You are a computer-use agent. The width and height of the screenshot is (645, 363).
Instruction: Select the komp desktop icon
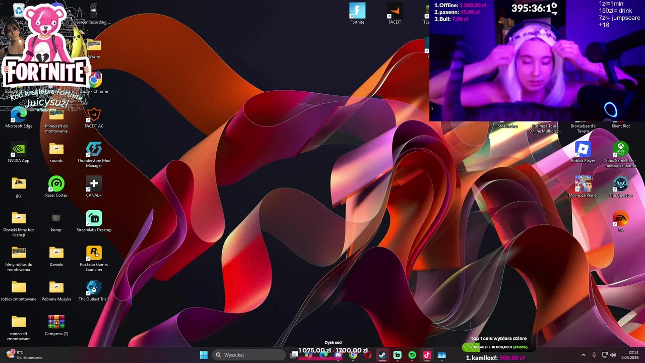tap(56, 221)
